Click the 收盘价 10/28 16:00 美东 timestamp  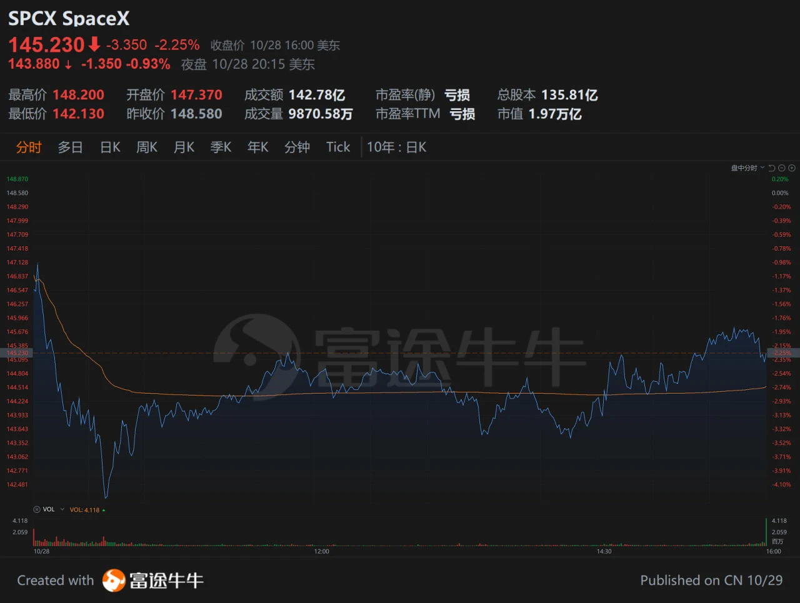[x=275, y=45]
